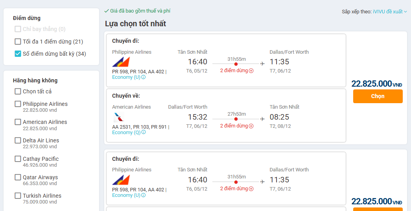The width and height of the screenshot is (411, 211).
Task: Uncheck 'Số điểm dừng bất kỳ' checkbox
Action: [18, 54]
